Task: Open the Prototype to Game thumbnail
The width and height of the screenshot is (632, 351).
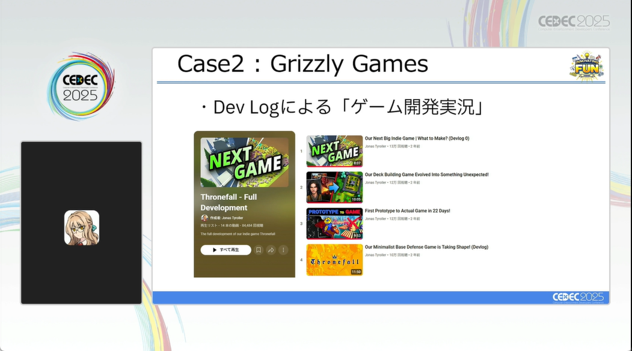Action: pyautogui.click(x=334, y=223)
